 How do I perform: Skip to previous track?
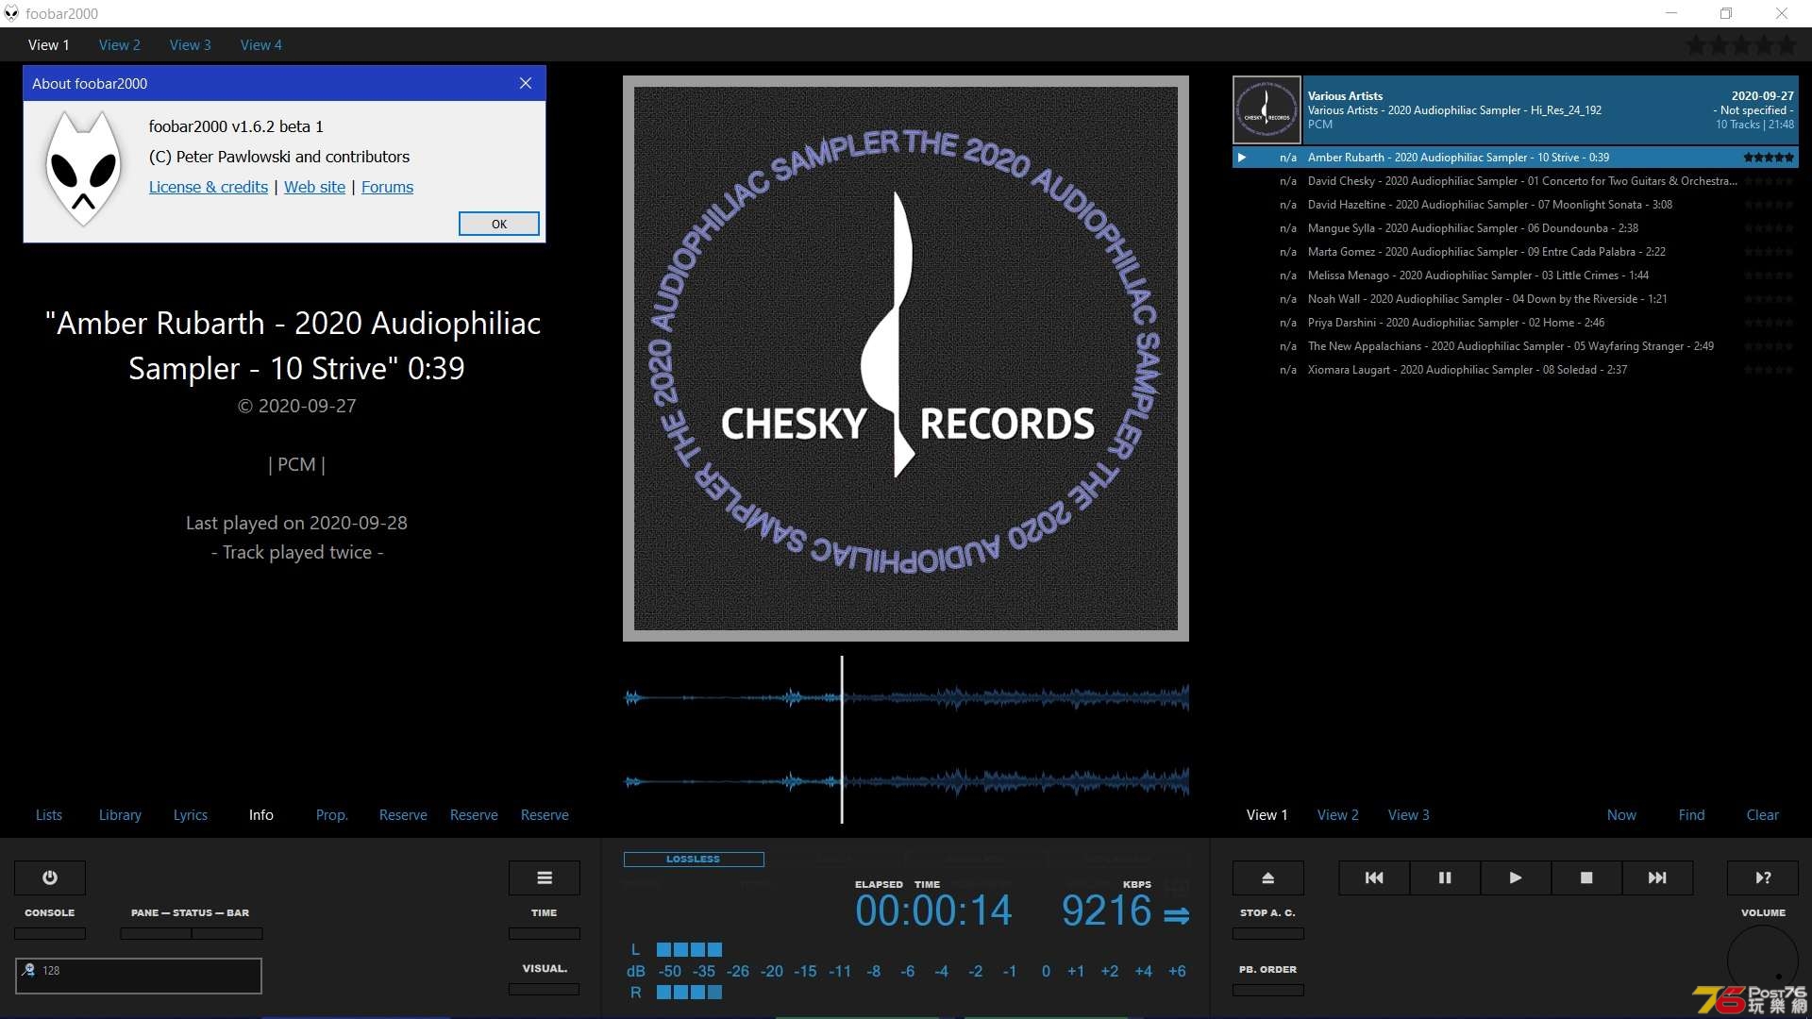click(x=1374, y=877)
